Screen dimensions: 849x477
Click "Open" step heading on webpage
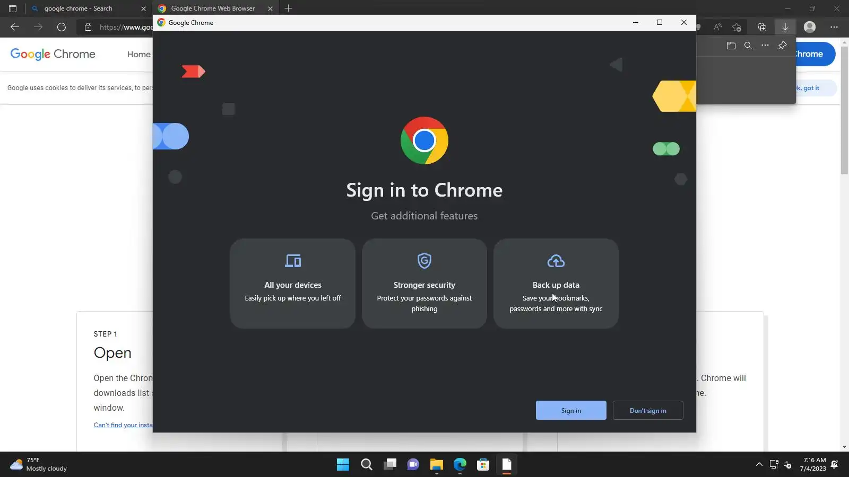pyautogui.click(x=112, y=353)
